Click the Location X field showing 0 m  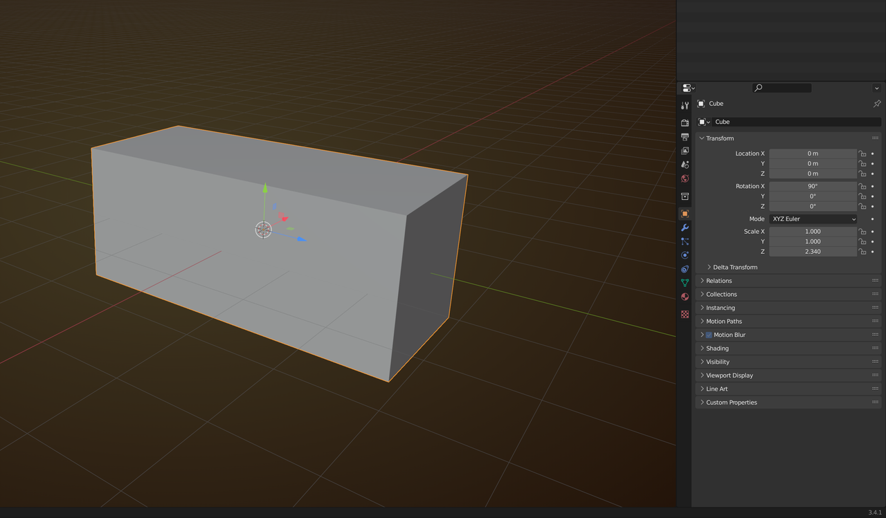pos(813,154)
